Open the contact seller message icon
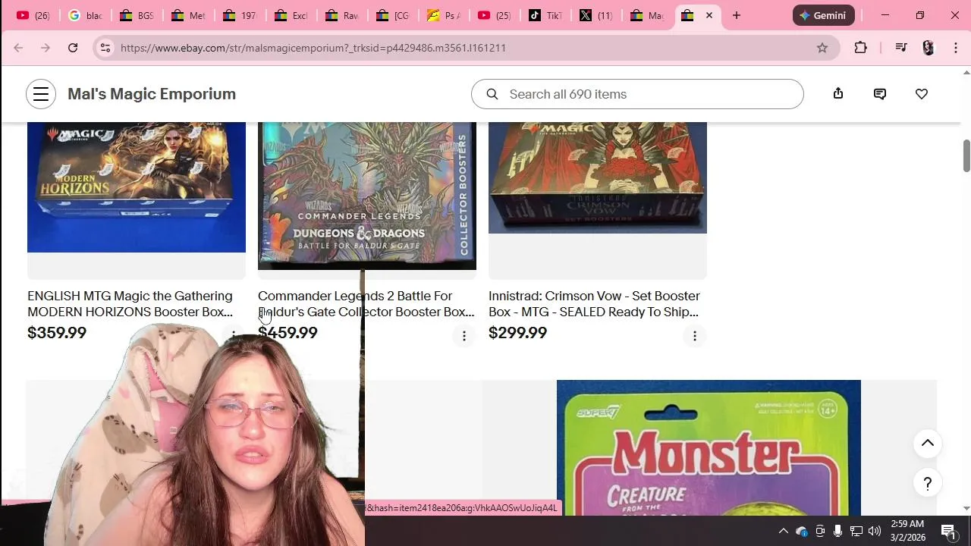This screenshot has width=971, height=546. pos(880,94)
